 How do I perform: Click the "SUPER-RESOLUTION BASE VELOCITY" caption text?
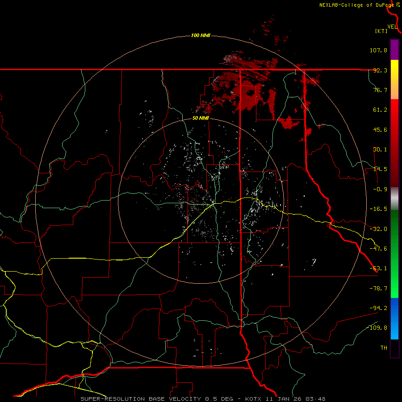click(x=141, y=399)
